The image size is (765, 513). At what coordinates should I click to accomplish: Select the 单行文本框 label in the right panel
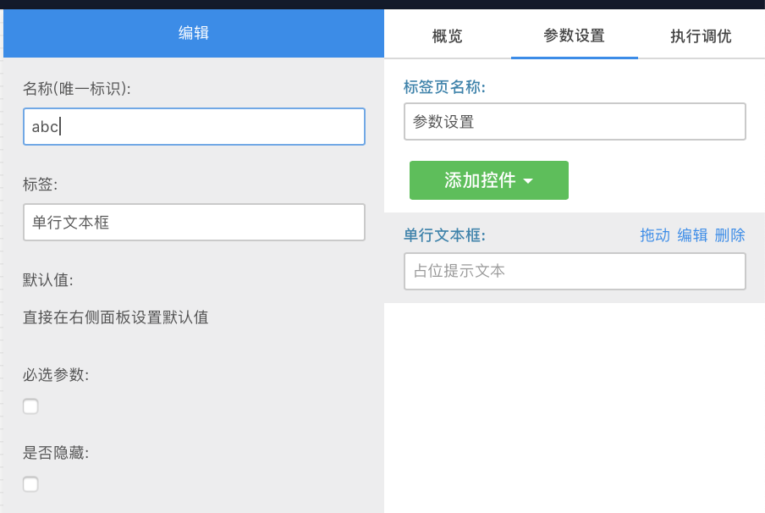444,235
